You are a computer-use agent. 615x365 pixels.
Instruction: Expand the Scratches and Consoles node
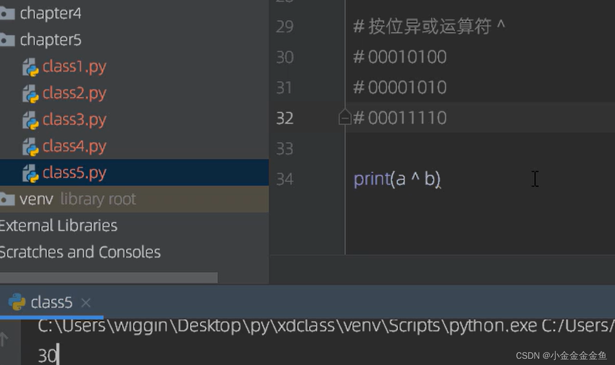[80, 252]
